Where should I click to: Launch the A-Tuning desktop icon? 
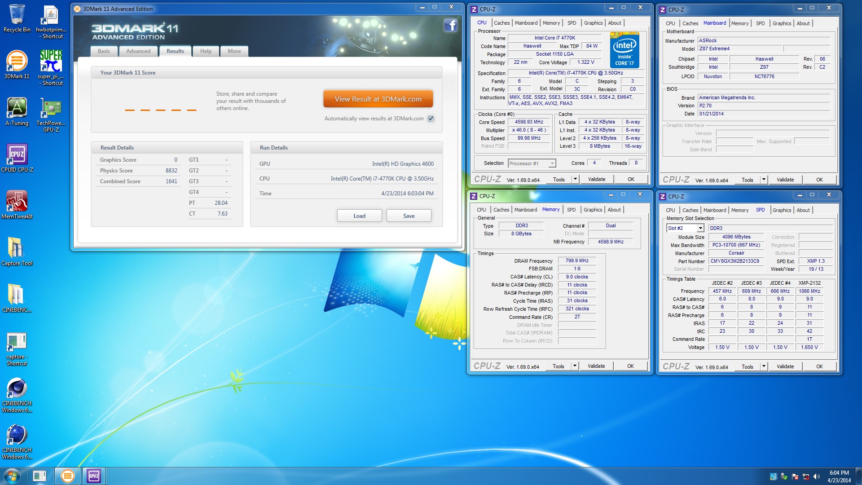click(x=17, y=111)
